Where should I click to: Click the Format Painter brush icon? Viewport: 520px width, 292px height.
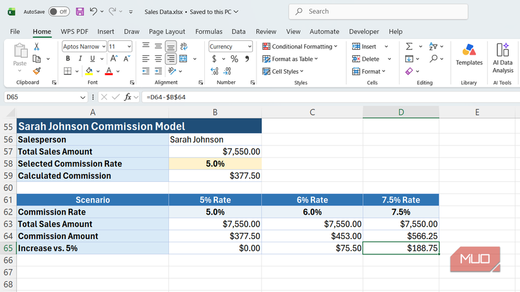[37, 71]
